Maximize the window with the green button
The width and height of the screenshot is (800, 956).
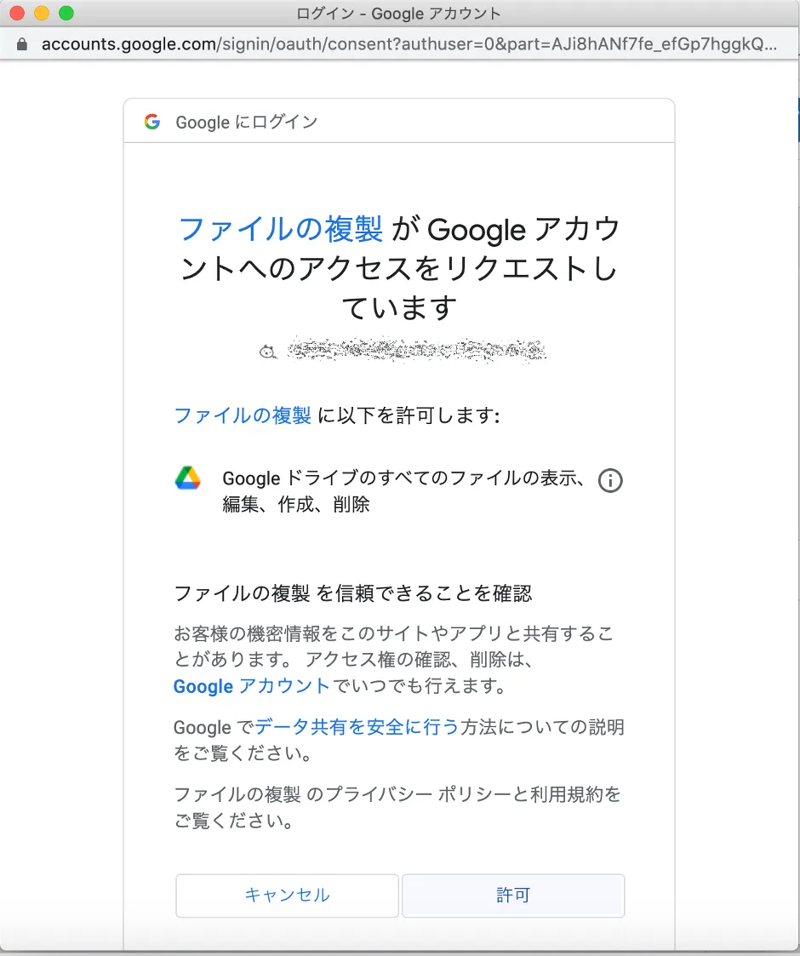click(66, 14)
